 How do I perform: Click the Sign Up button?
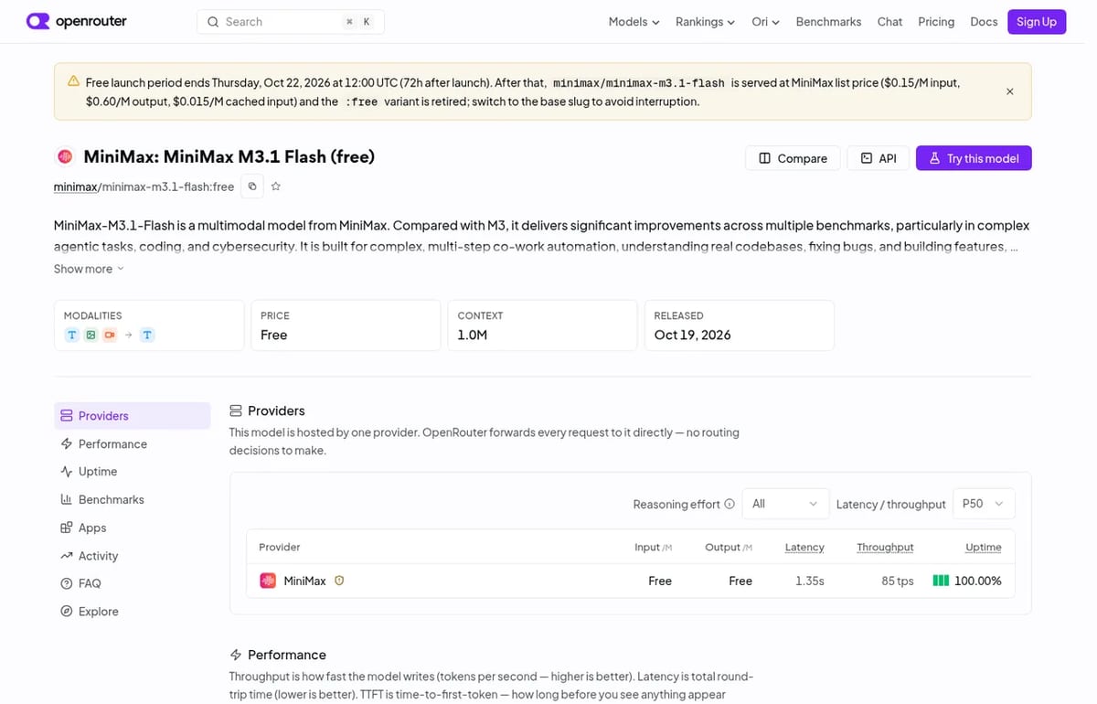1037,22
